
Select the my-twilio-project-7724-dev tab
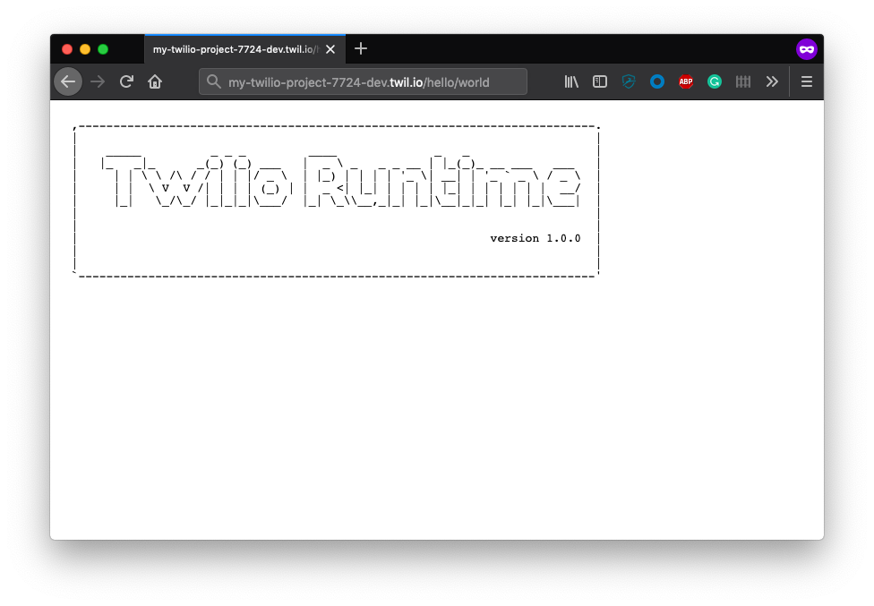(x=235, y=49)
